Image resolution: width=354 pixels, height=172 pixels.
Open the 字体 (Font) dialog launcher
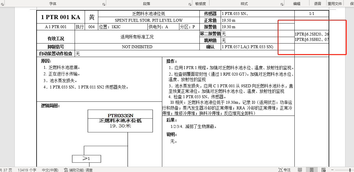pos(104,4)
